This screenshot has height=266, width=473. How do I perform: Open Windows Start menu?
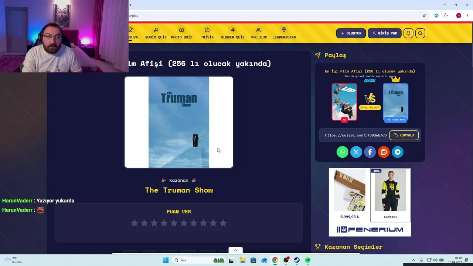166,260
